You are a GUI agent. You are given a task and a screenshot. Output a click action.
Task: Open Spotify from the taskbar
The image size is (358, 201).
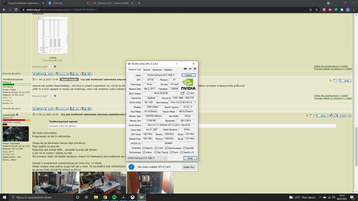point(114,197)
